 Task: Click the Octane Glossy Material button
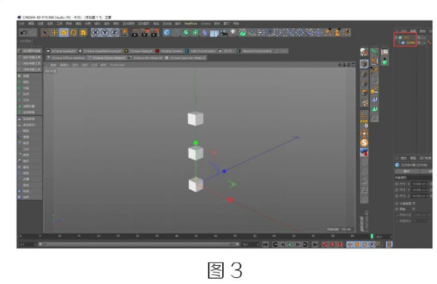pos(107,58)
